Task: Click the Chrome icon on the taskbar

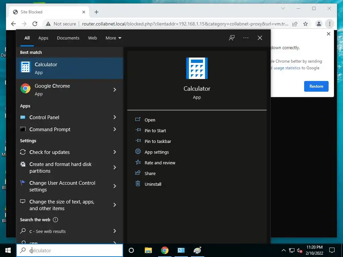Action: 165,250
